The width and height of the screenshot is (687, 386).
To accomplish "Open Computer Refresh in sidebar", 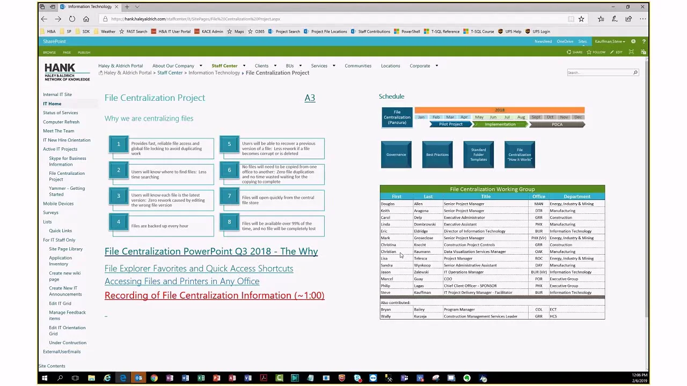I will click(61, 122).
